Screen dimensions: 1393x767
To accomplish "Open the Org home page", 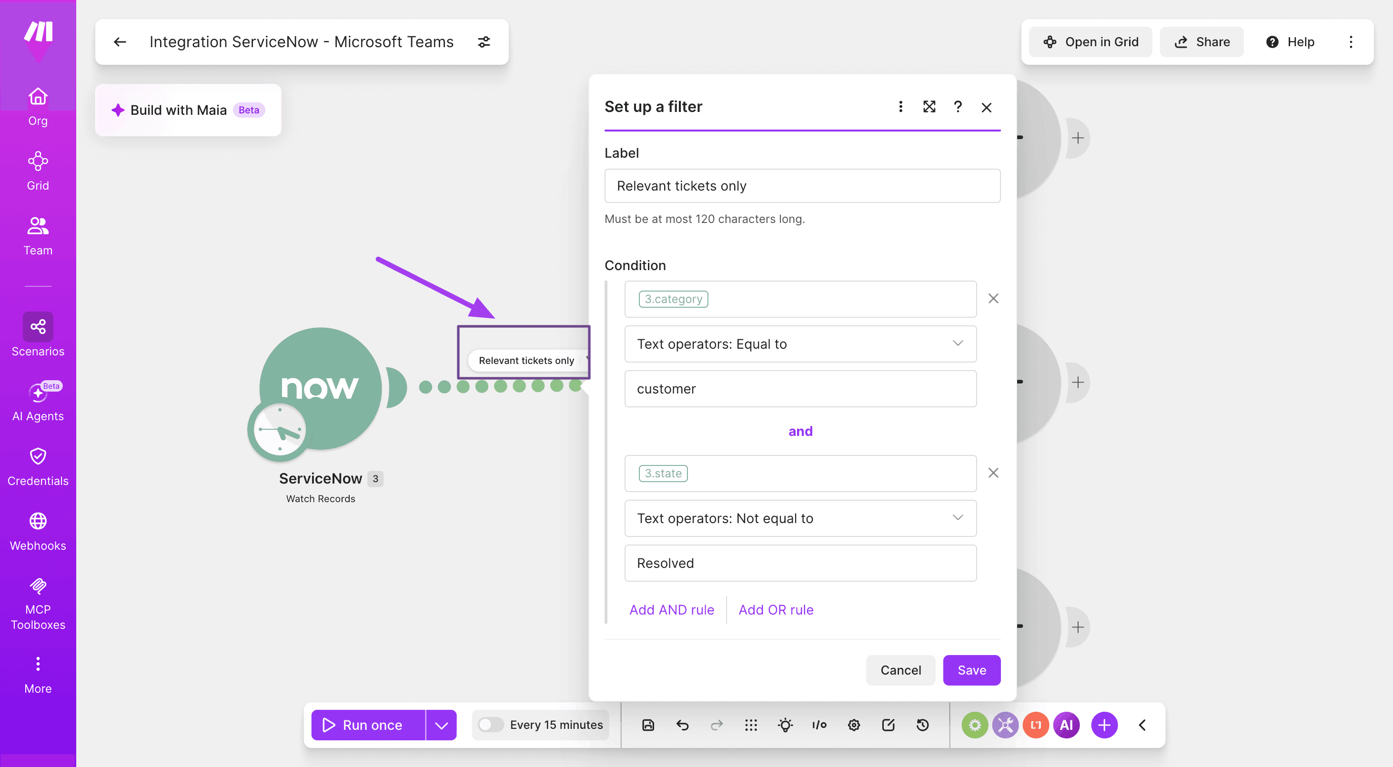I will click(x=38, y=107).
